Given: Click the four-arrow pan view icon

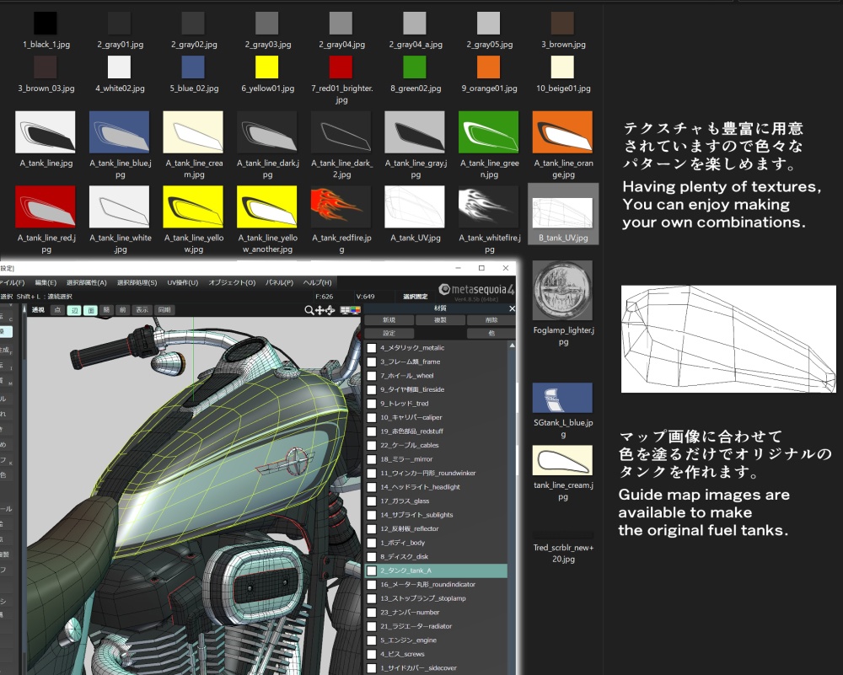Looking at the screenshot, I should [x=319, y=310].
